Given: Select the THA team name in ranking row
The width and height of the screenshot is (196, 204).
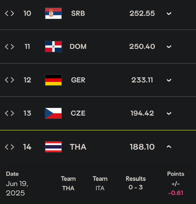Looking at the screenshot, I should click(x=78, y=147).
